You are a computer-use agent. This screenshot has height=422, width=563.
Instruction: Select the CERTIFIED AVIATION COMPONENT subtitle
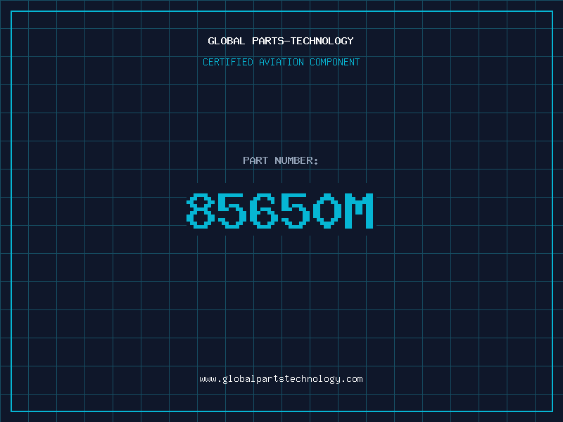[x=281, y=62]
